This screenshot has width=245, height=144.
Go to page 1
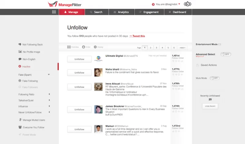pos(145,47)
